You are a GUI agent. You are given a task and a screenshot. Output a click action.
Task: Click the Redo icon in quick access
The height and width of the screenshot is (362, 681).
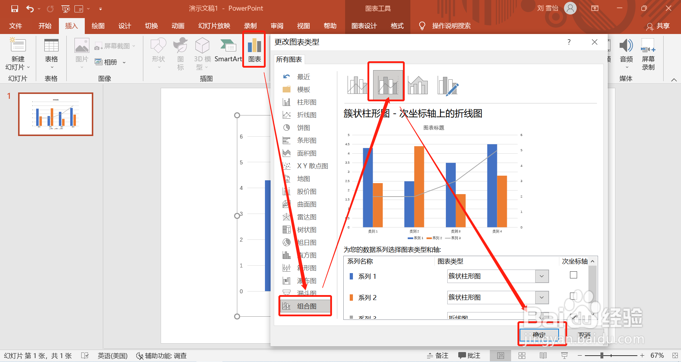click(50, 9)
